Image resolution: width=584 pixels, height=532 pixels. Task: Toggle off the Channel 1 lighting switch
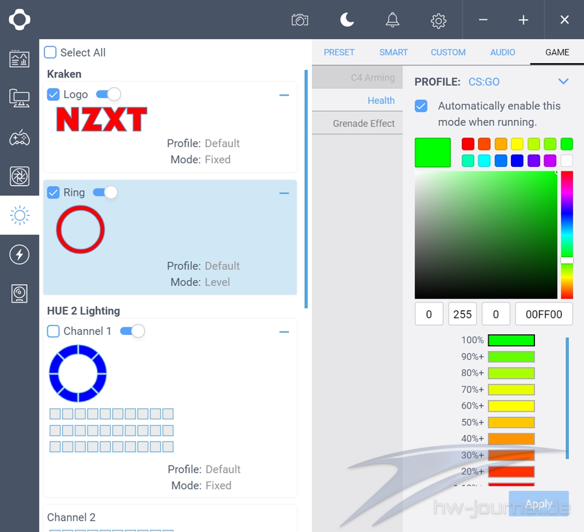click(x=133, y=331)
